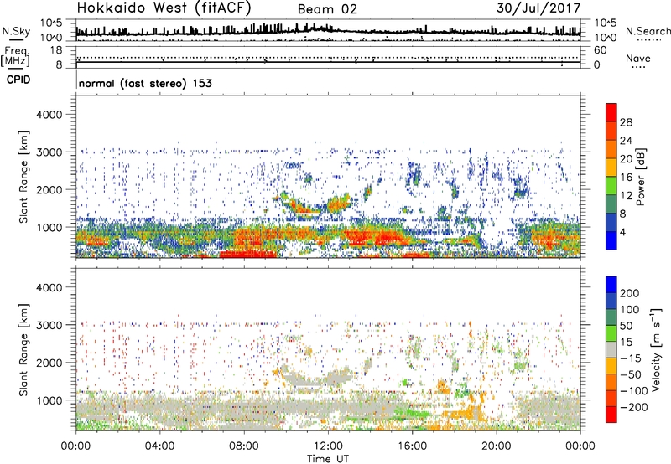Click the '200' Velocity colorbar tick label
This screenshot has width=671, height=464.
click(x=630, y=293)
